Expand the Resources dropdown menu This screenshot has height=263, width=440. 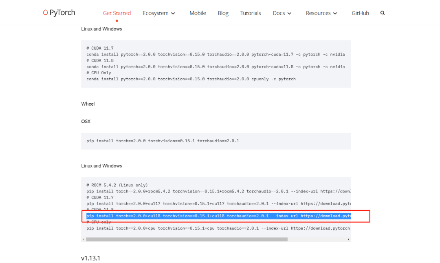(321, 13)
